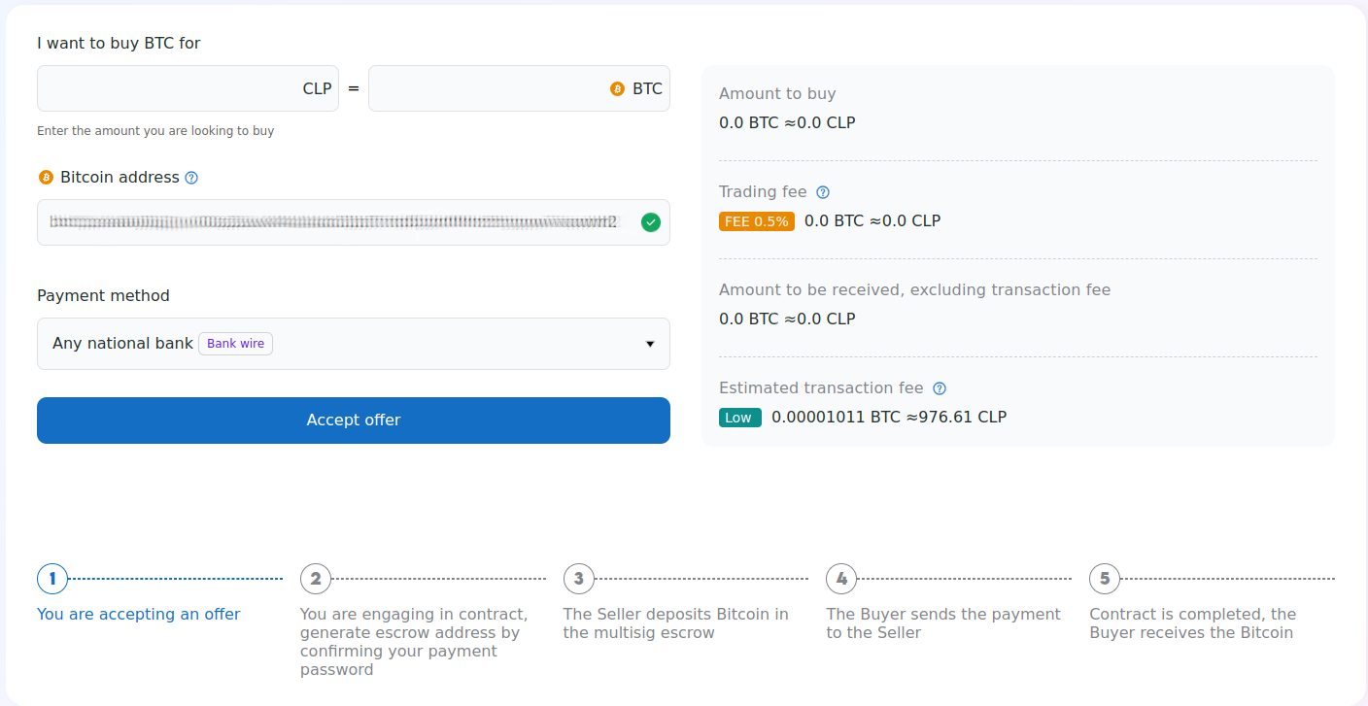Click the Low fee level badge

click(740, 418)
